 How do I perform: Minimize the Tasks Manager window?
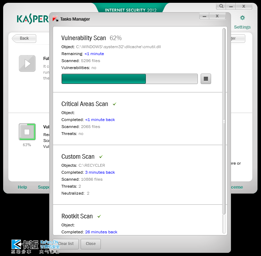pos(204,16)
